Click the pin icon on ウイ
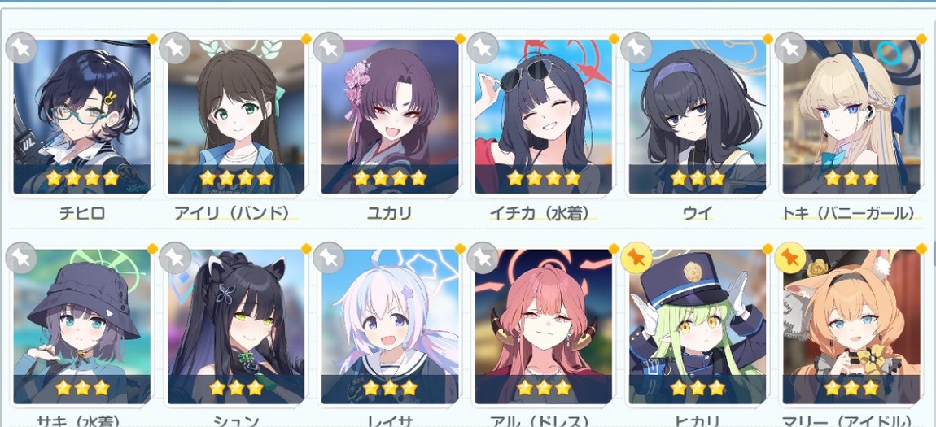 tap(636, 48)
